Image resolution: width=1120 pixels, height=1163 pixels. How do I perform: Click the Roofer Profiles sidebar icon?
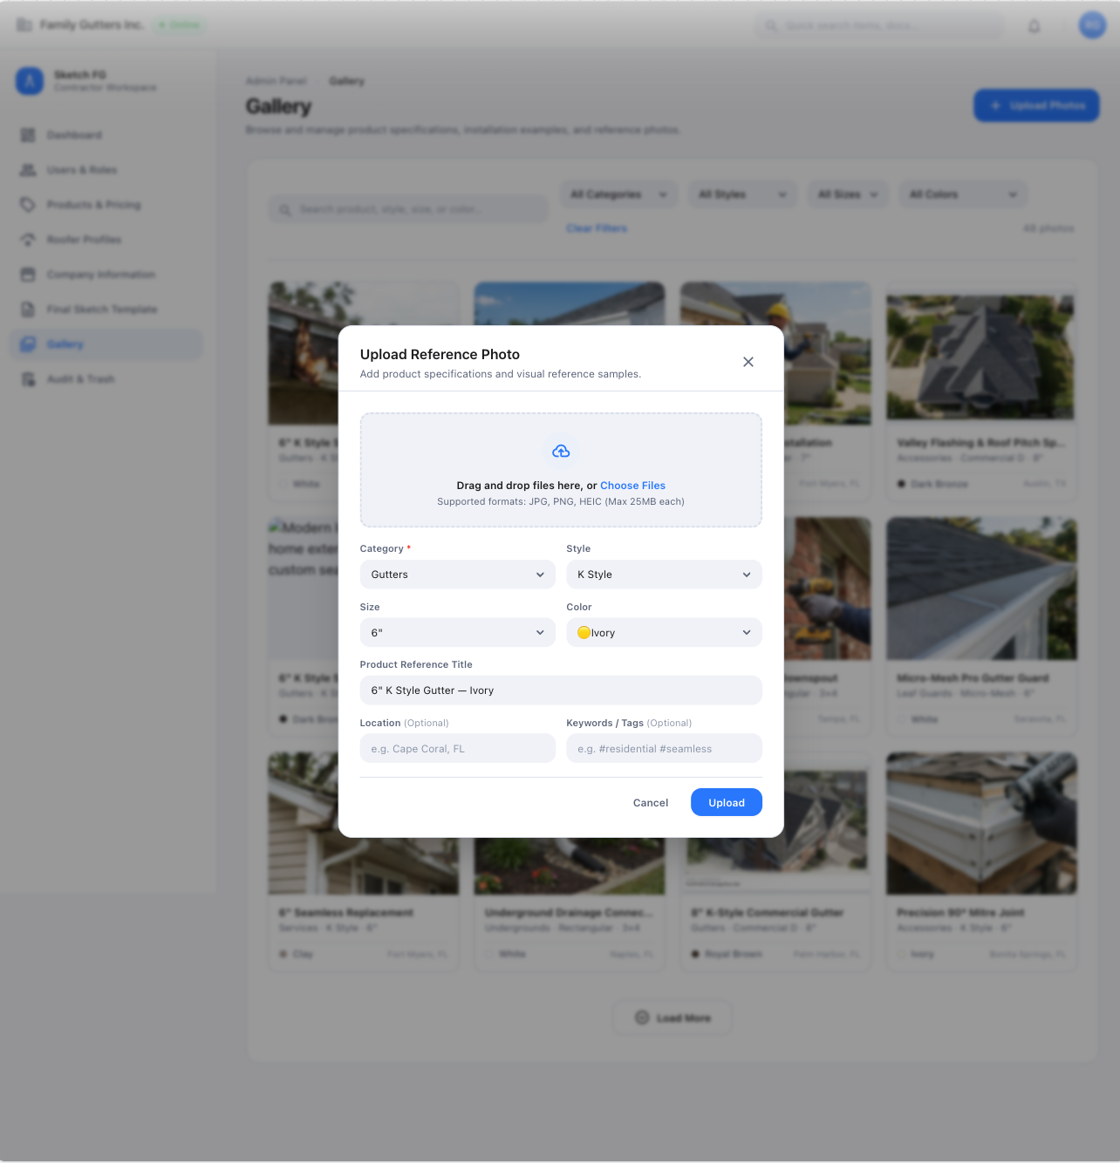28,240
